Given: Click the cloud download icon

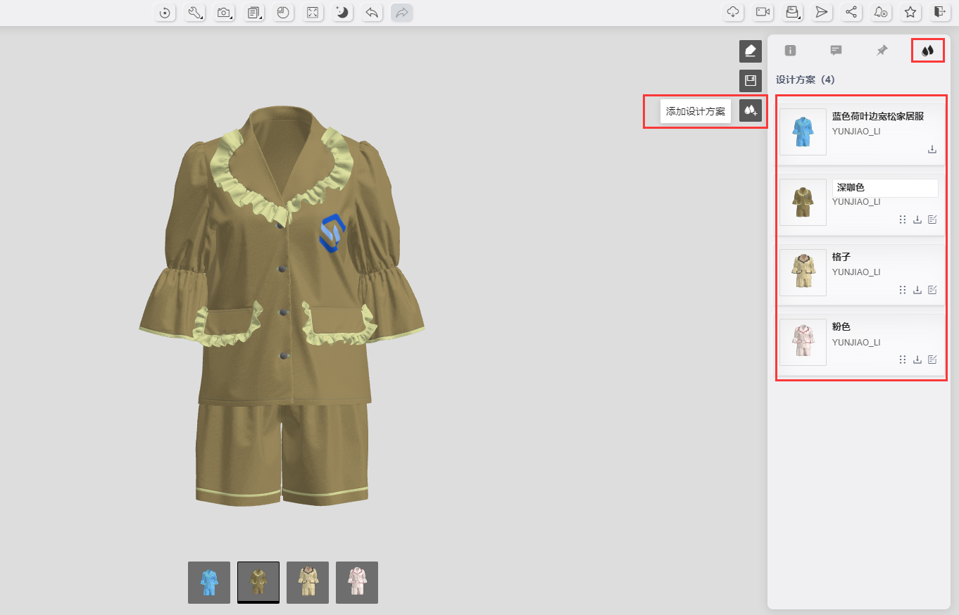Looking at the screenshot, I should (733, 12).
